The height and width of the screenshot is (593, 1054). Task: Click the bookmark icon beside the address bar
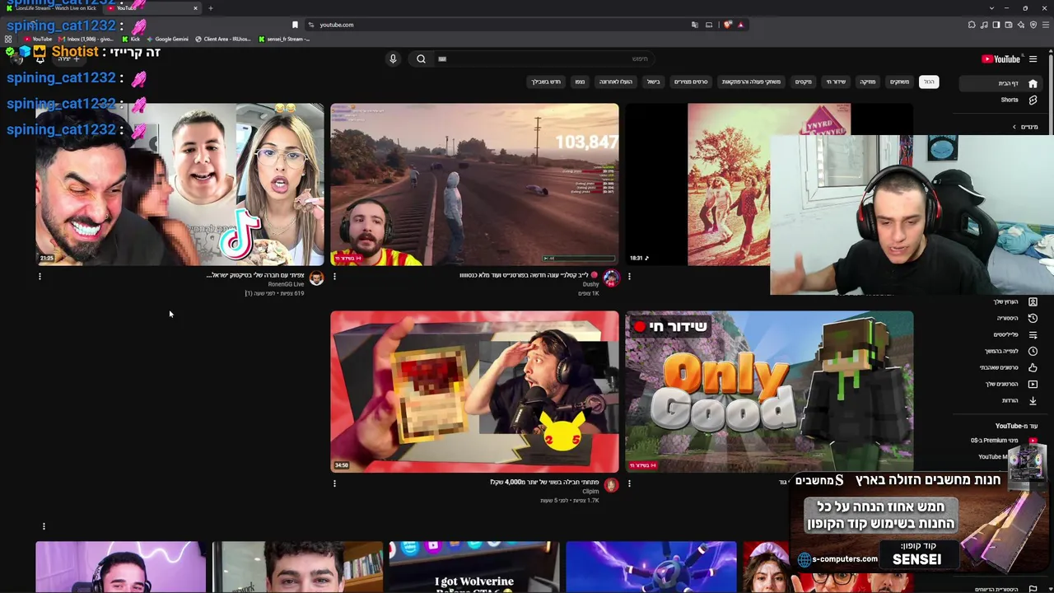(x=295, y=25)
